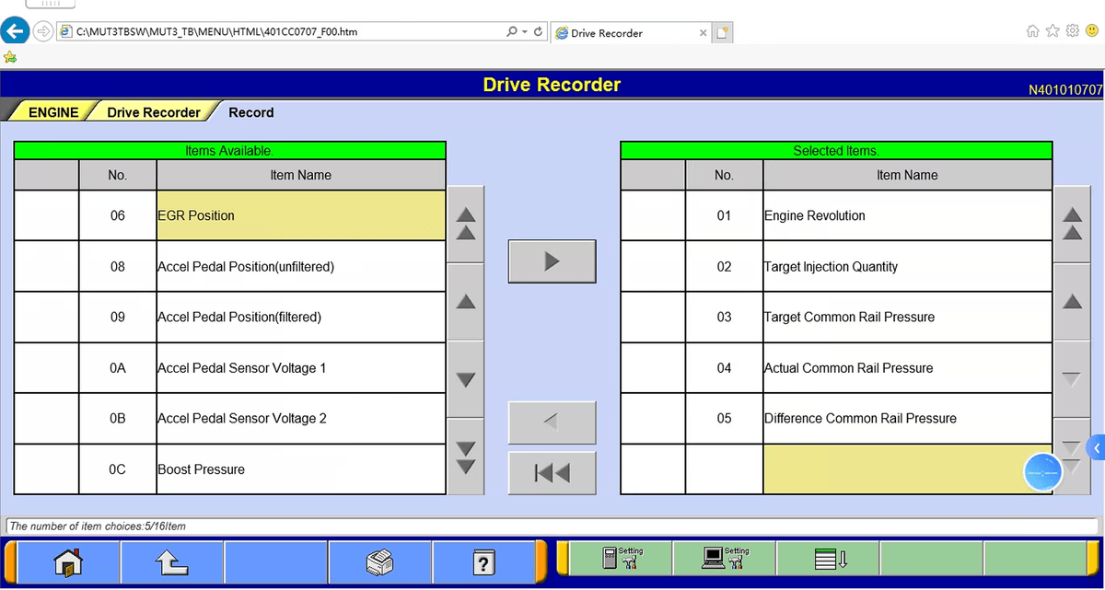Screen dimensions: 1105x590
Task: Open the handheld device Setting icon
Action: point(622,559)
